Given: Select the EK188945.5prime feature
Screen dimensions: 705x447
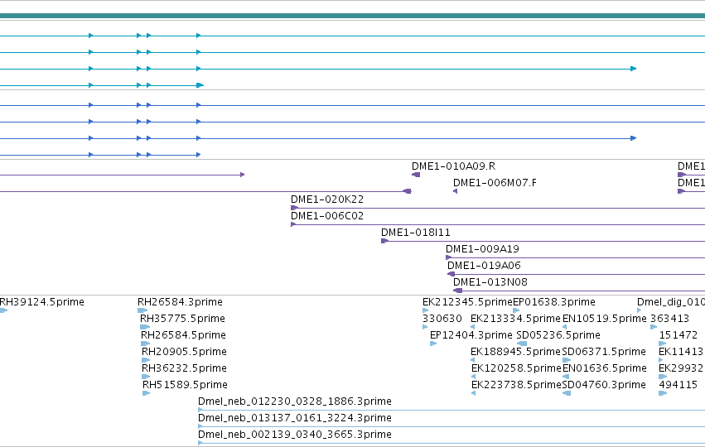Looking at the screenshot, I should click(x=516, y=352).
